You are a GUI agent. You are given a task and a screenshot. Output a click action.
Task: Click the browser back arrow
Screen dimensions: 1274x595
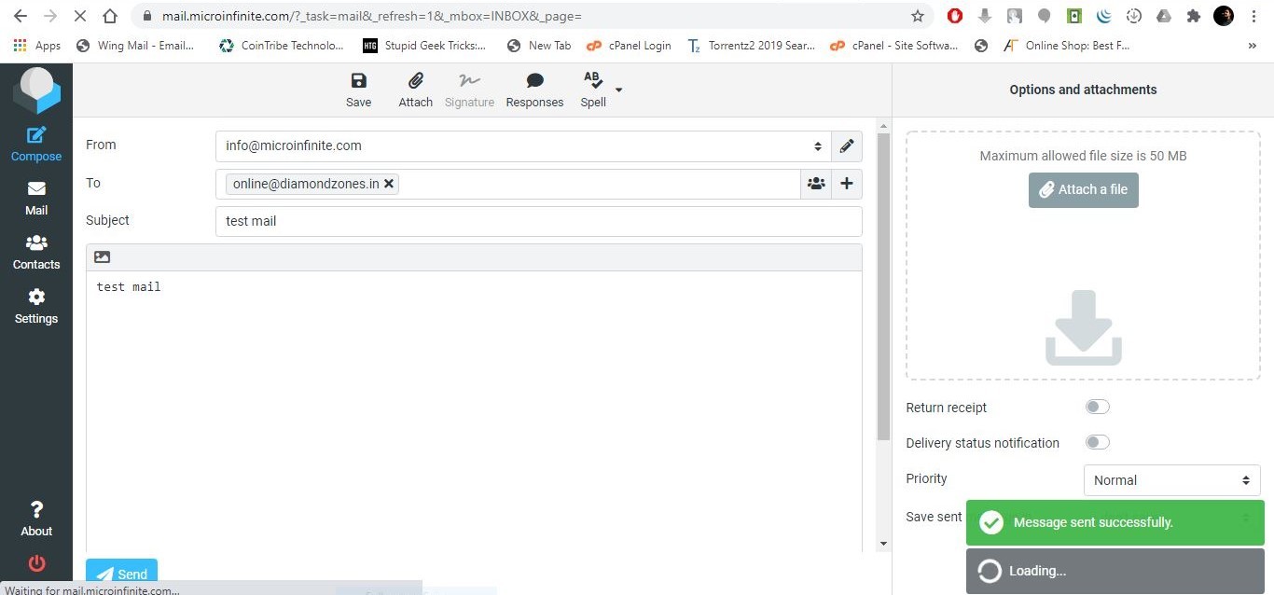[x=21, y=16]
